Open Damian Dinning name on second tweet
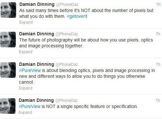162x119 pixels. (x=36, y=34)
